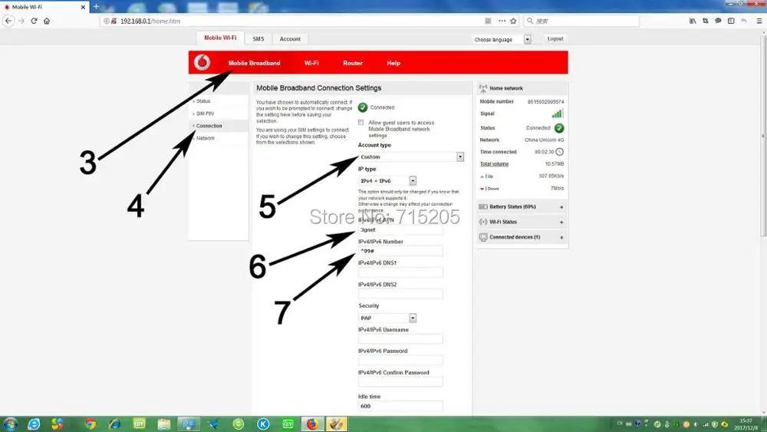The image size is (767, 432).
Task: Close the Mobile Wi-Fi browser tab
Action: pos(83,8)
